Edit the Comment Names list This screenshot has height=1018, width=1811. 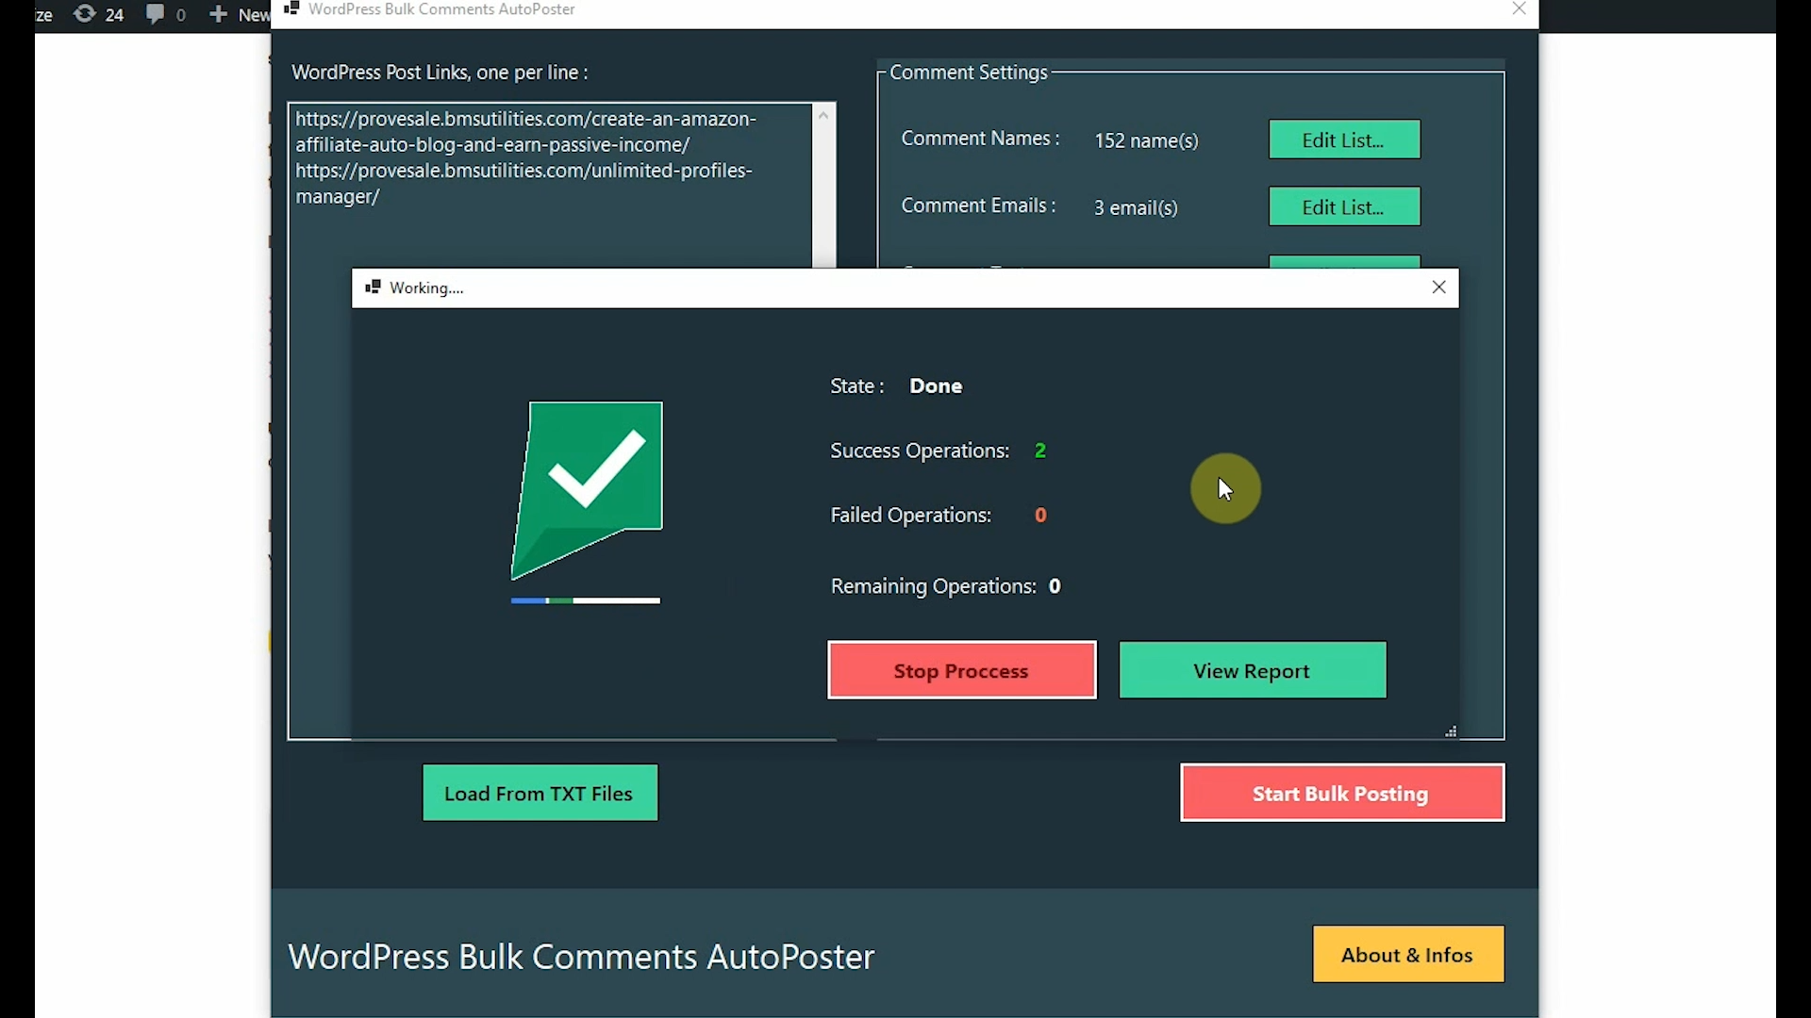click(x=1343, y=139)
